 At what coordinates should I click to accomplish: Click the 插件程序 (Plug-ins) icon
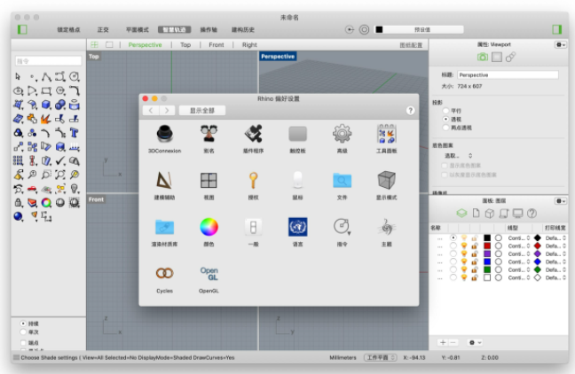pyautogui.click(x=253, y=135)
